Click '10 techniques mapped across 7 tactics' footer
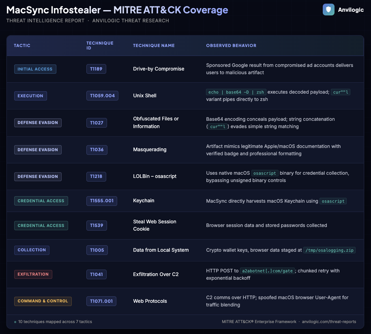The width and height of the screenshot is (371, 334). pyautogui.click(x=55, y=322)
